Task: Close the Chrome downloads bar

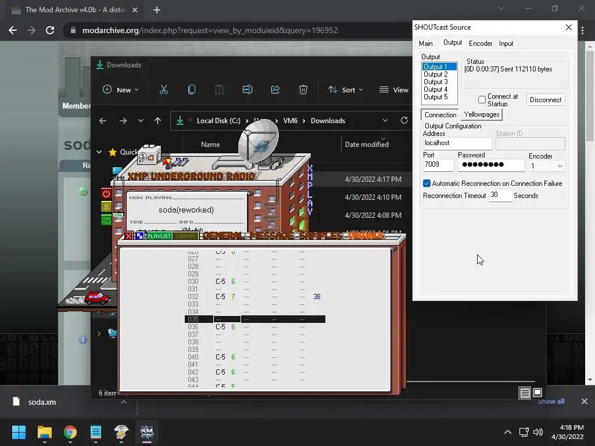Action: coord(585,401)
